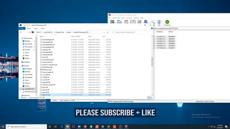This screenshot has width=230, height=129.
Task: Sort WinRAR list by CRC32 column
Action: click(171, 32)
